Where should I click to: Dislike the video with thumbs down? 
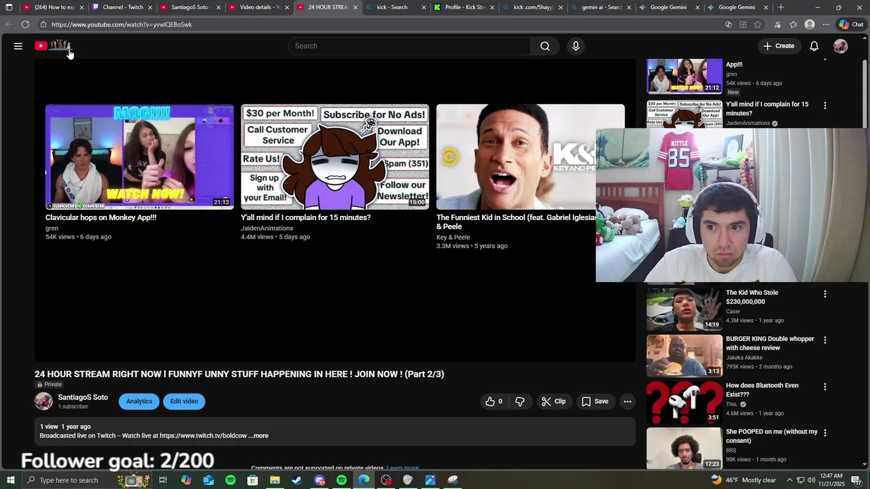520,401
